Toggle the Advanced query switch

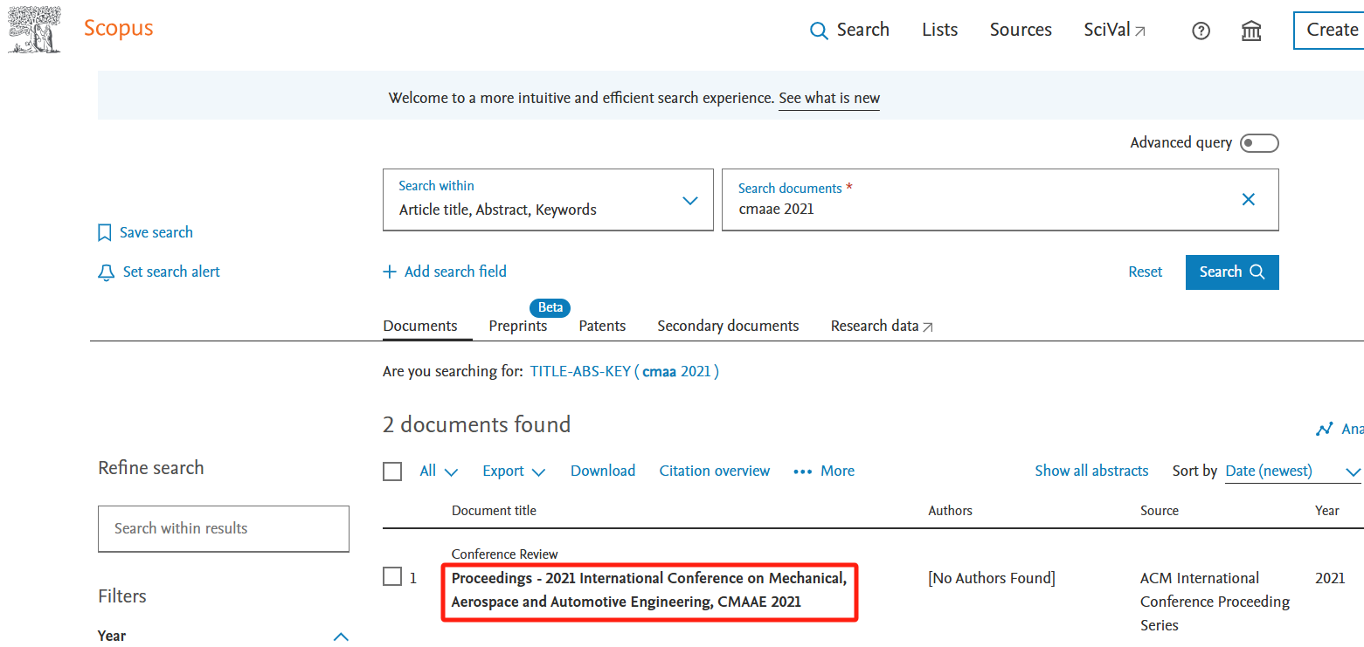point(1259,143)
